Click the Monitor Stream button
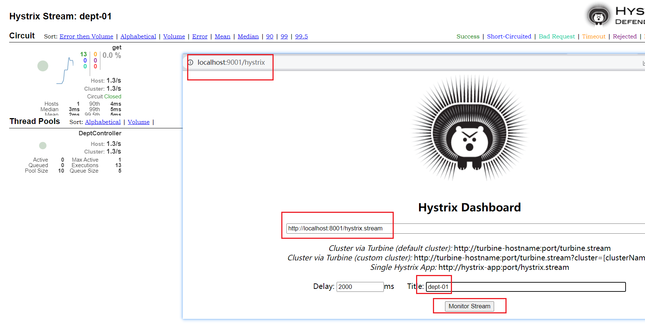Viewport: 645px width, 324px height. 470,306
